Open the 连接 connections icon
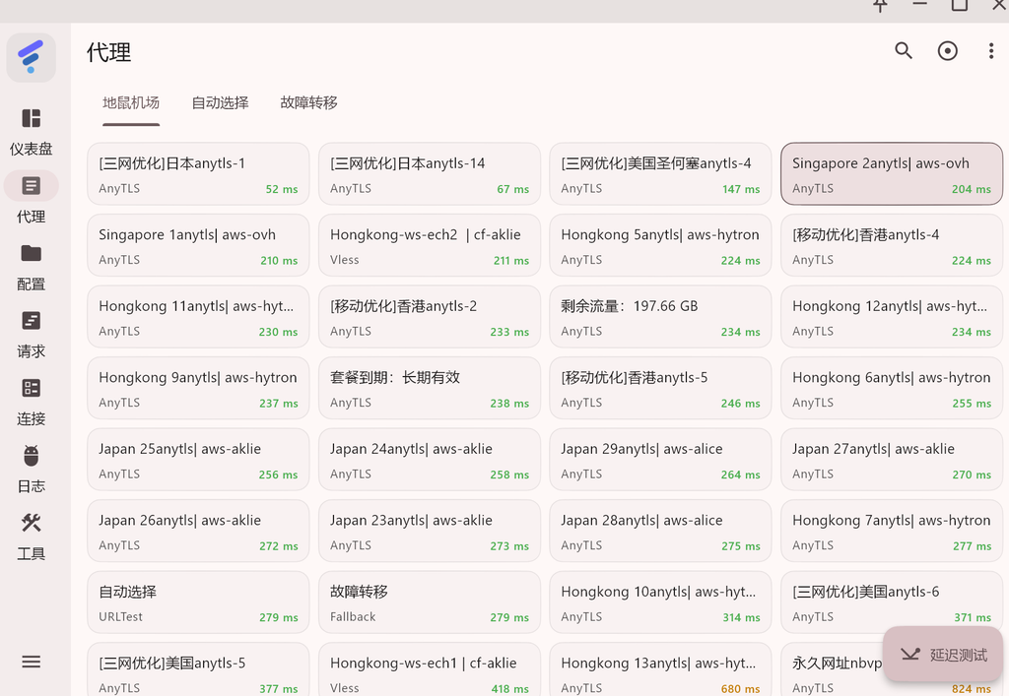1009x696 pixels. point(31,388)
